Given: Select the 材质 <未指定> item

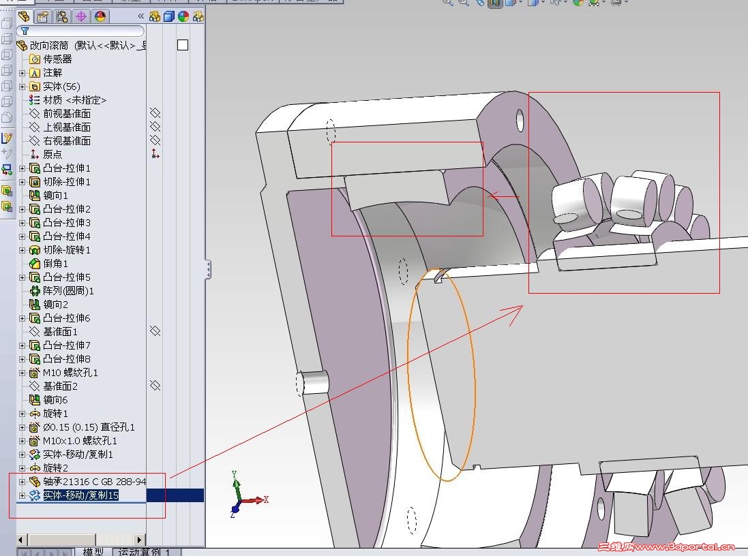Looking at the screenshot, I should (x=74, y=100).
